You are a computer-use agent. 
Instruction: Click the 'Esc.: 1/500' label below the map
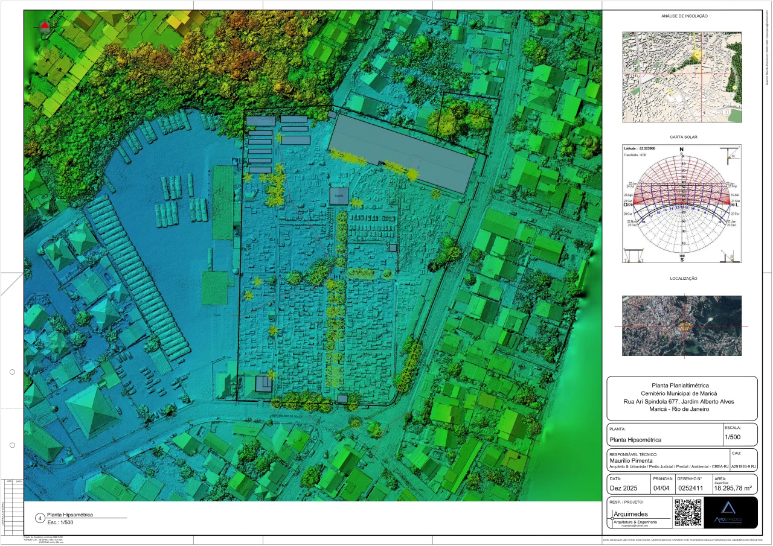(60, 522)
